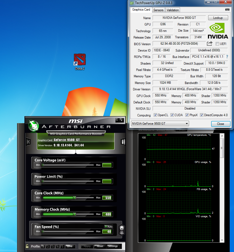Select Afterburner profile slot 1

[x=43, y=246]
